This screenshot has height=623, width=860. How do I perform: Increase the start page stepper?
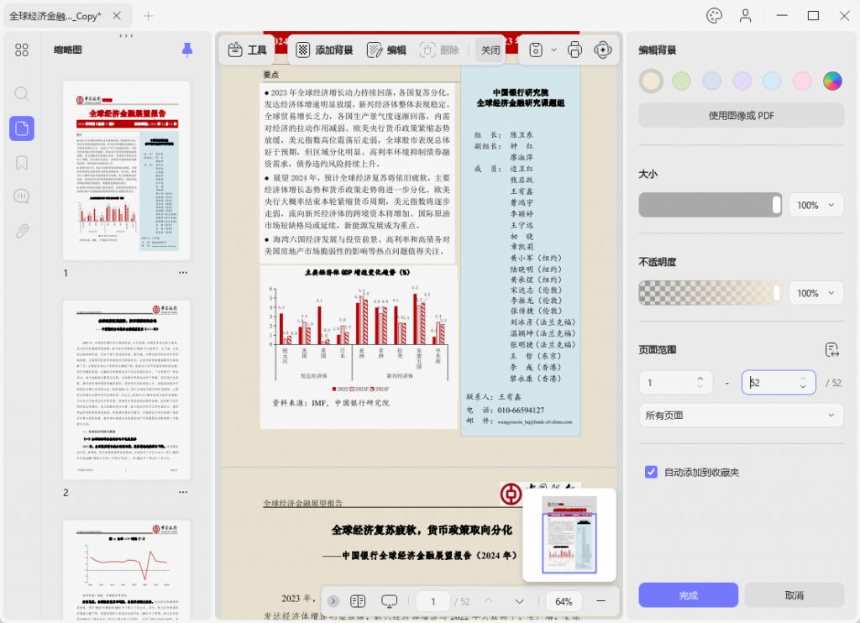(700, 379)
